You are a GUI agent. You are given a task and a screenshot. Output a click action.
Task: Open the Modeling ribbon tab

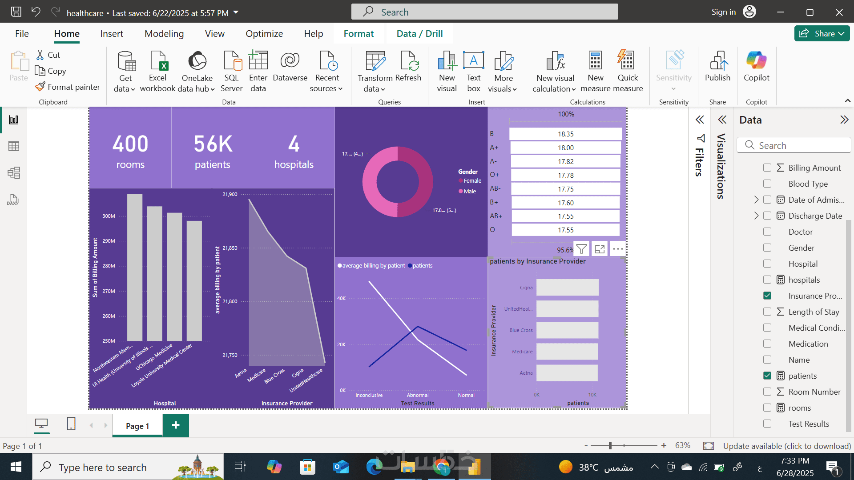click(164, 34)
